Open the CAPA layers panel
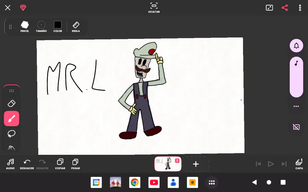This screenshot has height=192, width=308. tap(299, 164)
